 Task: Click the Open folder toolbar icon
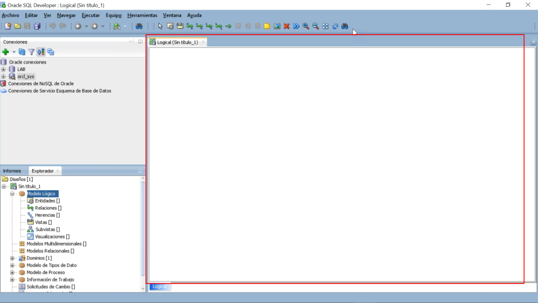(17, 26)
